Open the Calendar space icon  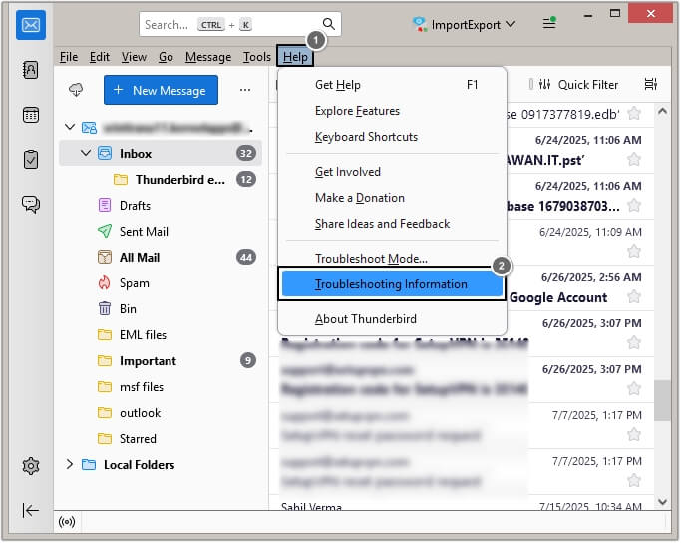tap(31, 114)
